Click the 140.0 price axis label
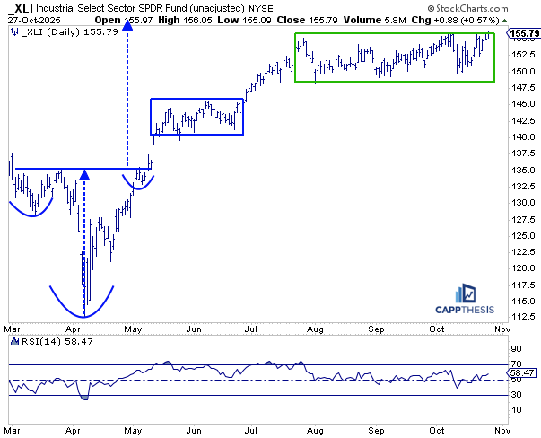Viewport: 541px width, 438px height. tap(524, 137)
